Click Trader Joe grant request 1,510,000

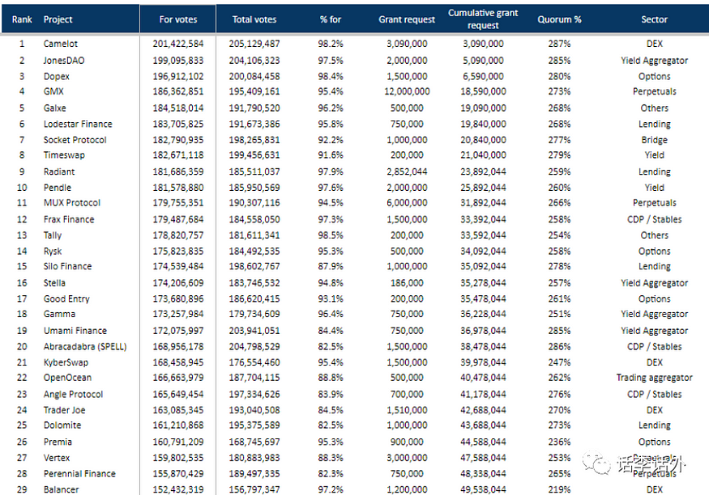[x=407, y=410]
